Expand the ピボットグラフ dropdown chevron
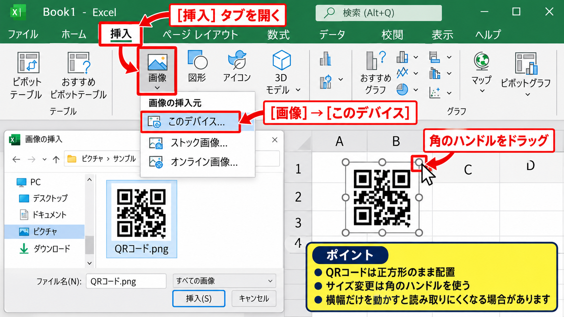The width and height of the screenshot is (564, 317). [528, 95]
